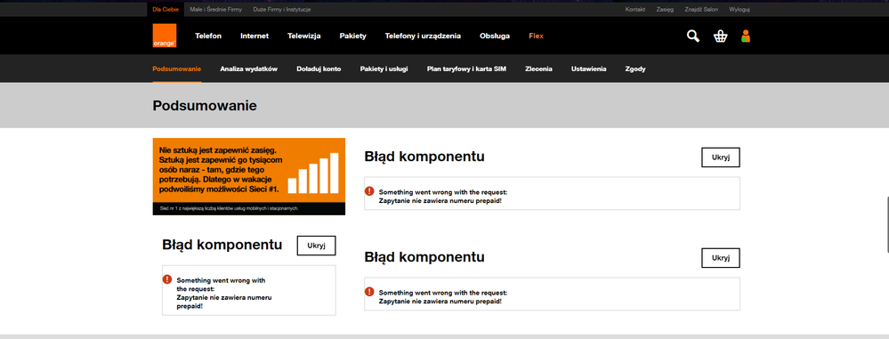Switch to Zgody tab
The image size is (889, 339).
pos(635,69)
